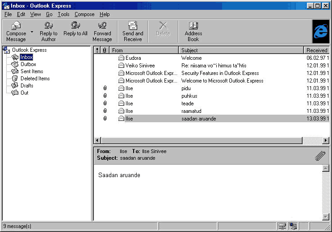332x232 pixels.
Task: Open the Address Book
Action: point(193,26)
